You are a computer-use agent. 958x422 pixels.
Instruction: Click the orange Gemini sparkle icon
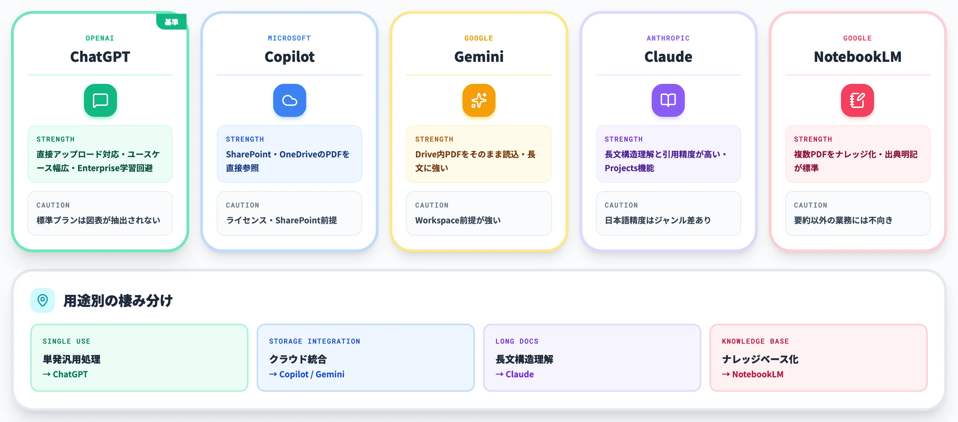click(x=479, y=100)
